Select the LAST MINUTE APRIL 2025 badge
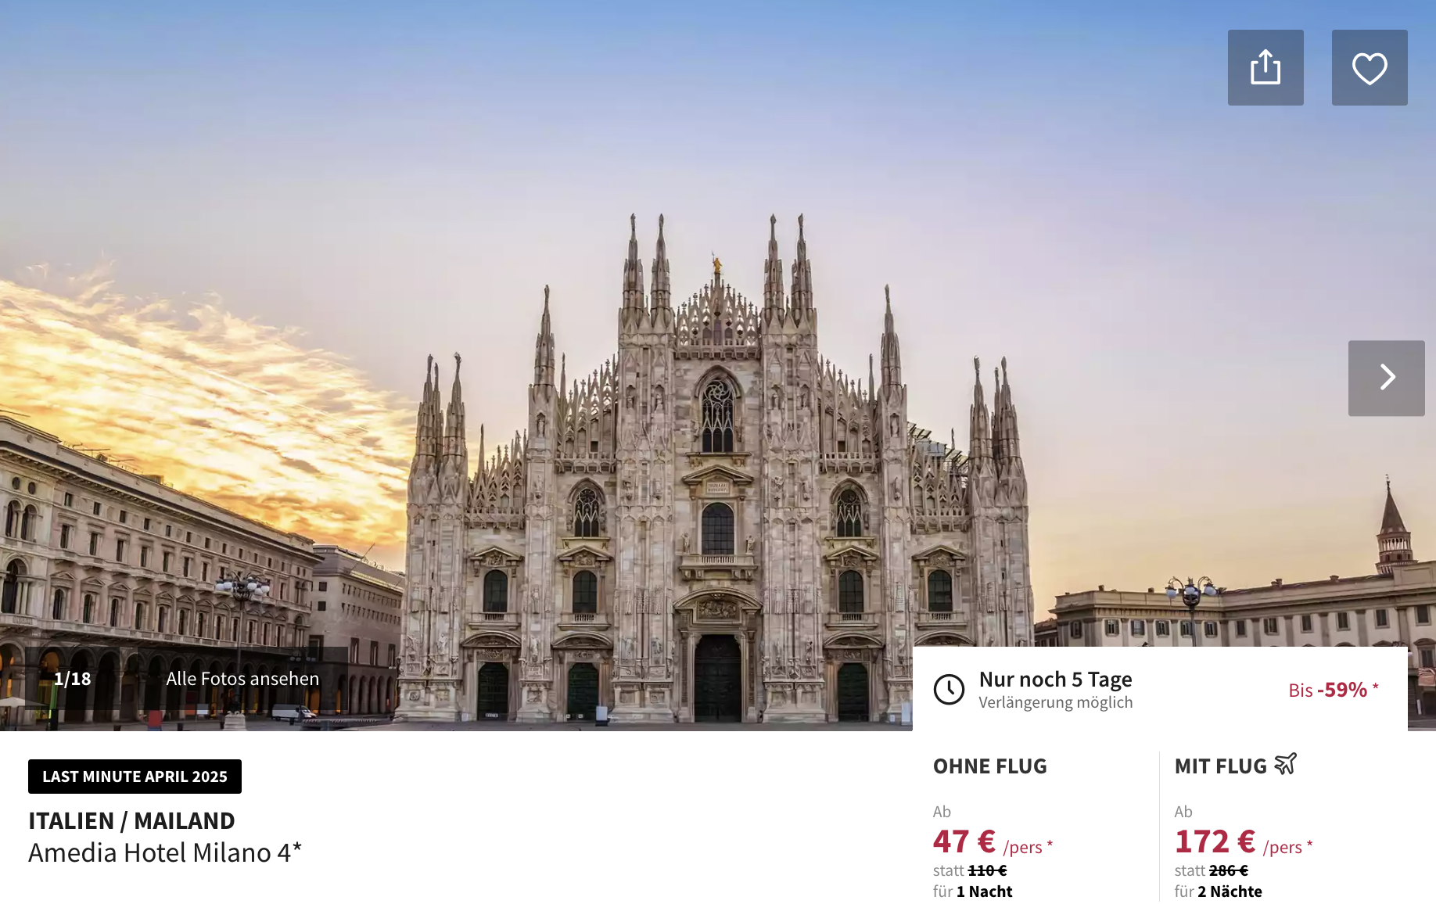The height and width of the screenshot is (904, 1436). click(135, 777)
